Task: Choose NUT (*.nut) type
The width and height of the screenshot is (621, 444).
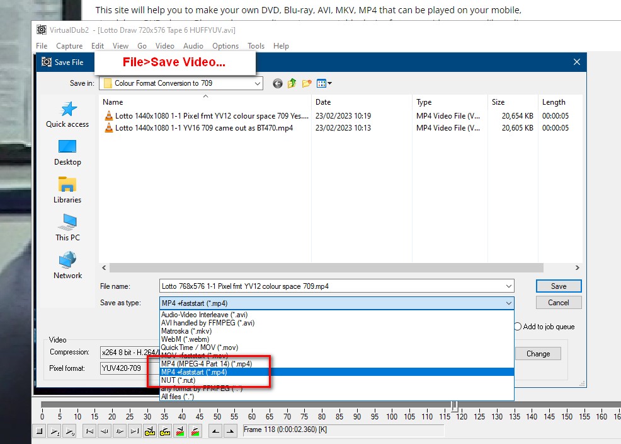Action: 337,380
